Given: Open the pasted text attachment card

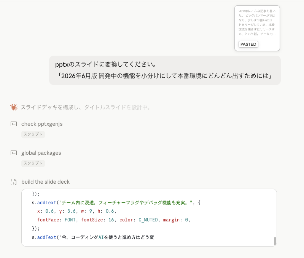Looking at the screenshot, I should [x=257, y=28].
